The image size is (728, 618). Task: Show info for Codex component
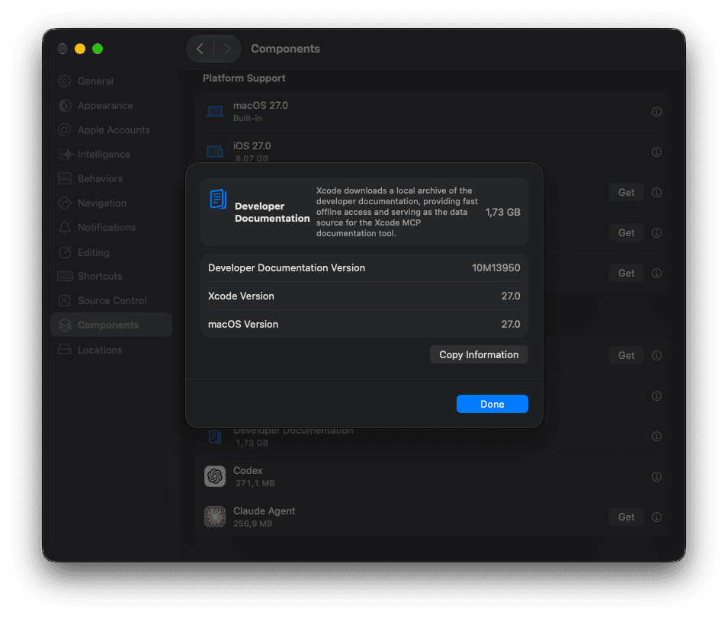tap(656, 476)
